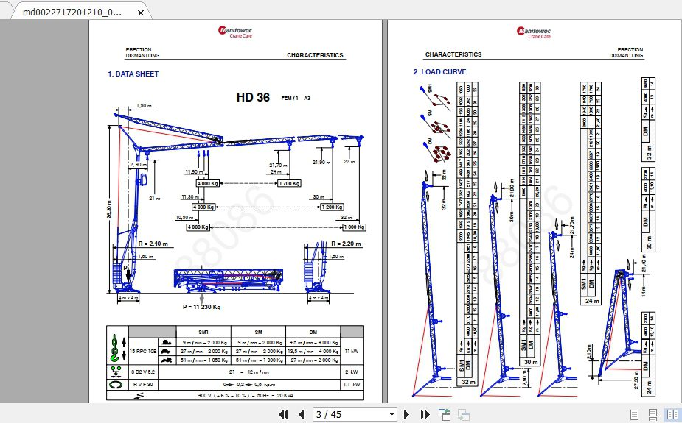Screen dimensions: 682x423
Task: Click 'CHARACTERISTICS' header on right page
Action: (x=453, y=54)
